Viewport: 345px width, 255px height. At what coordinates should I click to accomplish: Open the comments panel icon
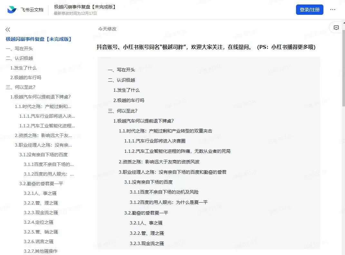click(x=336, y=28)
